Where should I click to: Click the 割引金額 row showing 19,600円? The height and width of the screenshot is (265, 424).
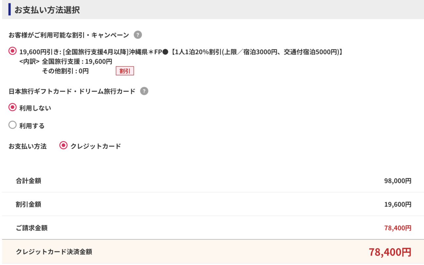click(x=213, y=204)
